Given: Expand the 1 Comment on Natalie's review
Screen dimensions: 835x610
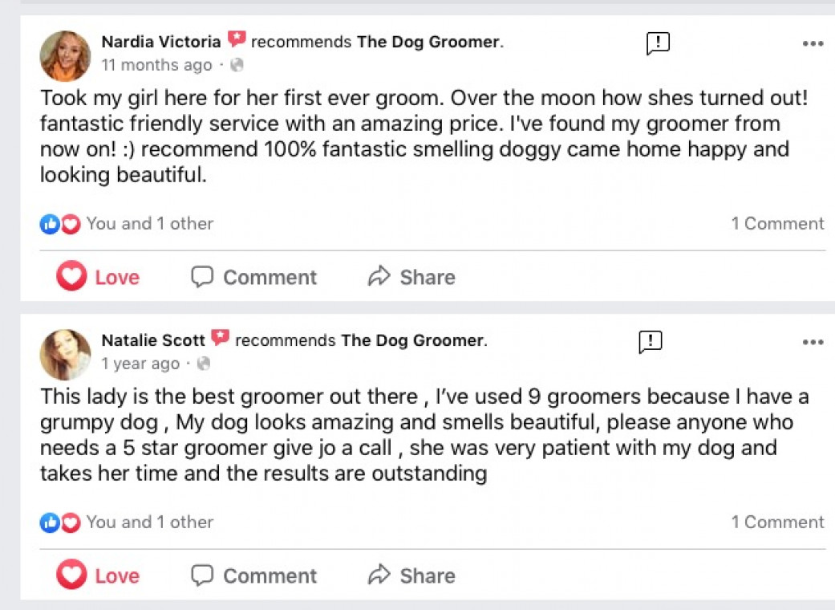Looking at the screenshot, I should tap(777, 523).
